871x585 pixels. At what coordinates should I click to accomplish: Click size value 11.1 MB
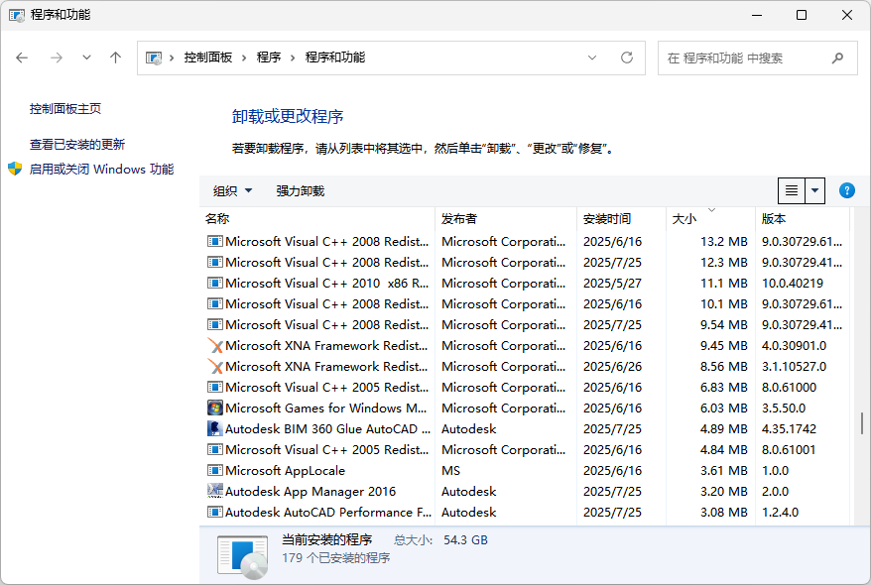point(724,283)
